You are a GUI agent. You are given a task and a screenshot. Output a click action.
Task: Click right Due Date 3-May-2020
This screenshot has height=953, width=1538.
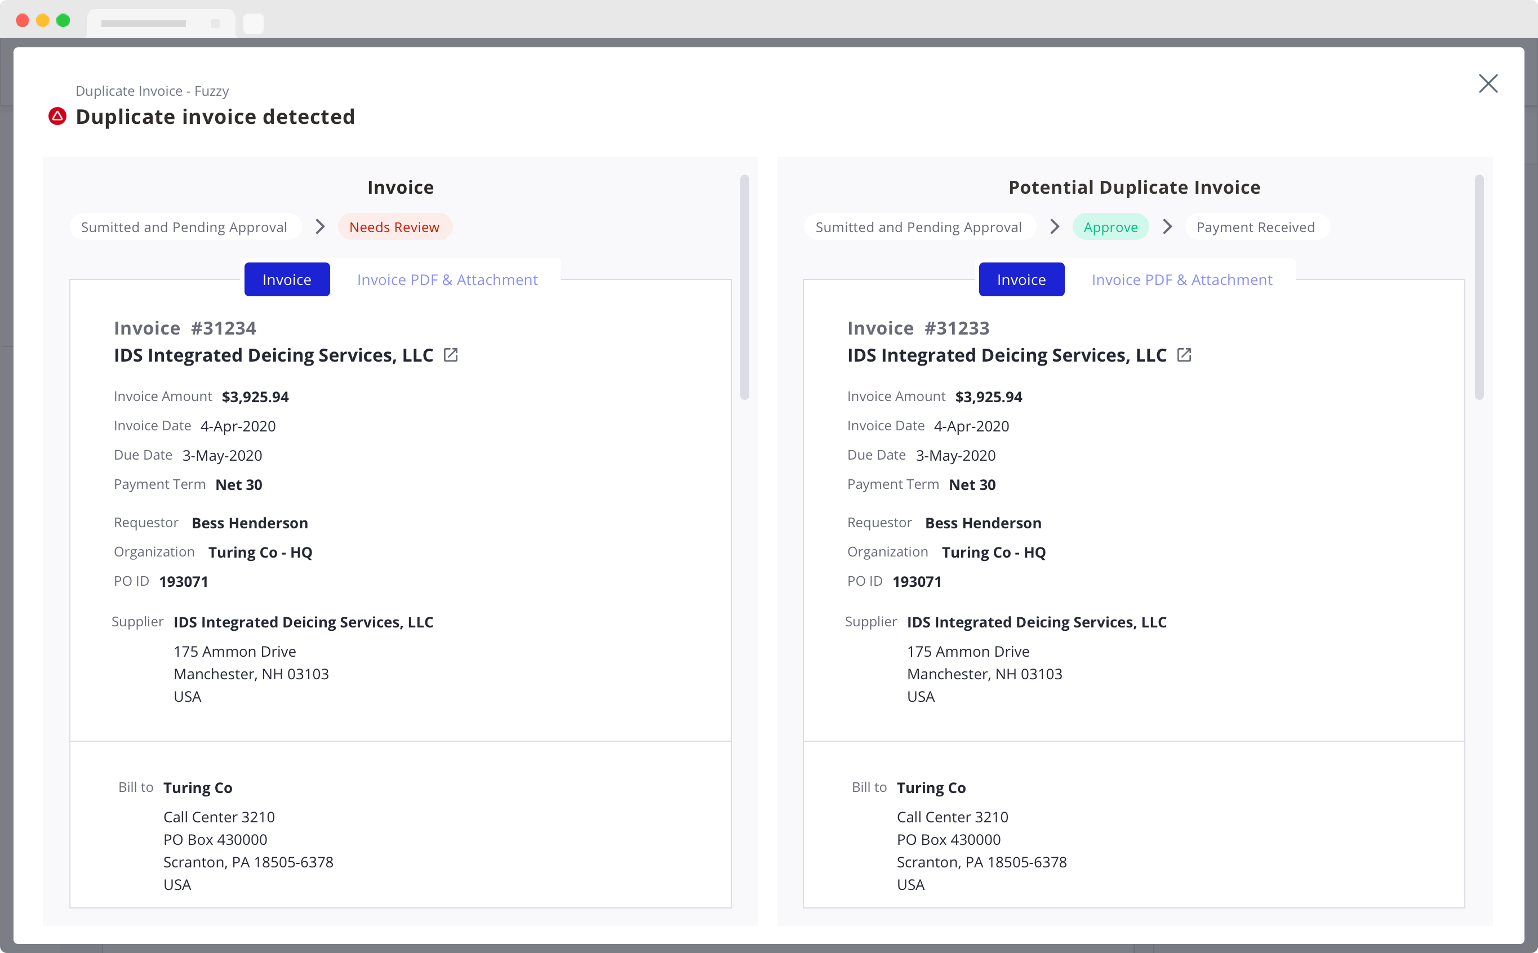point(955,456)
